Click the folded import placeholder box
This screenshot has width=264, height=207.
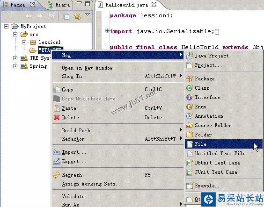[x=217, y=32]
